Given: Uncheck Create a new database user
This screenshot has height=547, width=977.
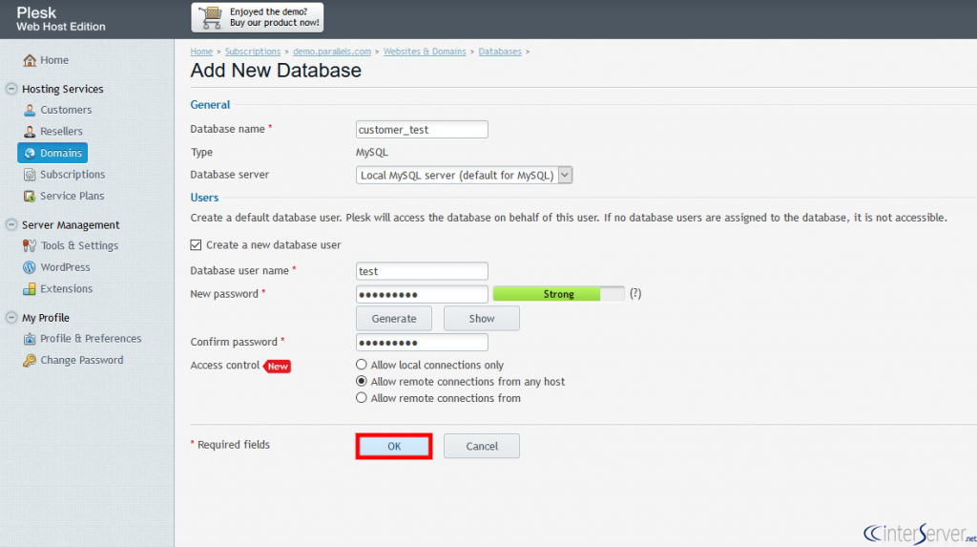Looking at the screenshot, I should click(197, 245).
